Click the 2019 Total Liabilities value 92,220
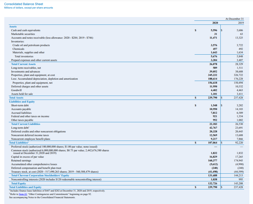The height and width of the screenshot is (204, 253). [x=239, y=143]
